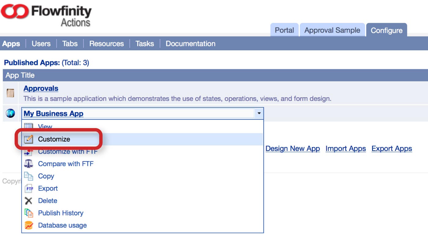Screen dimensions: 428x244
Task: Open the Resources navigation item
Action: point(106,44)
